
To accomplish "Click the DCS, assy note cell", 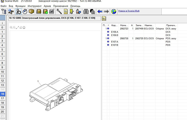I will pyautogui.click(x=171, y=29).
